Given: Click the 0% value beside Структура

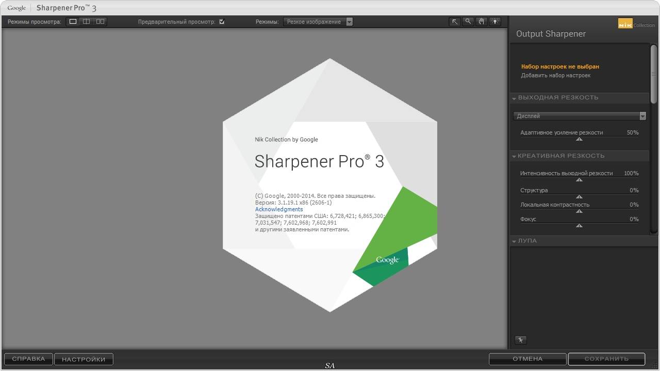Looking at the screenshot, I should click(634, 190).
